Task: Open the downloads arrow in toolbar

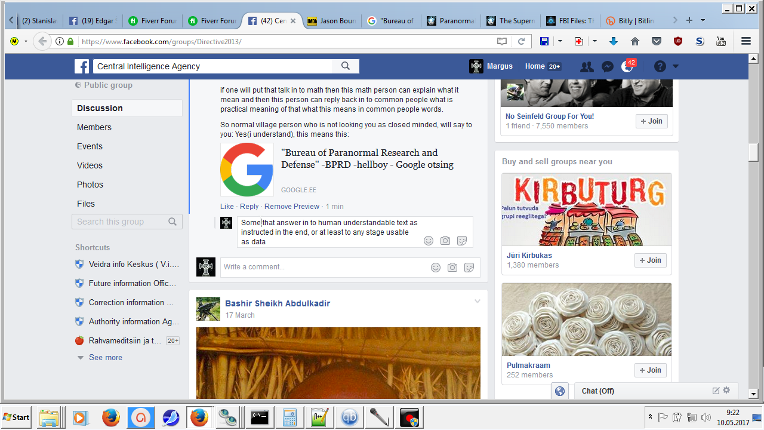Action: (x=614, y=41)
